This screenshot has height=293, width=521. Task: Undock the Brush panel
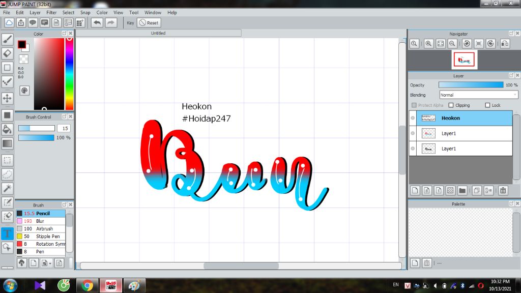coord(65,204)
